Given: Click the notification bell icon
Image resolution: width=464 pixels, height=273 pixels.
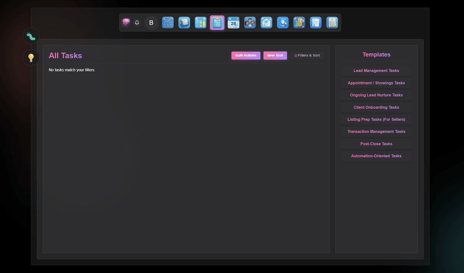Looking at the screenshot, I should point(137,22).
